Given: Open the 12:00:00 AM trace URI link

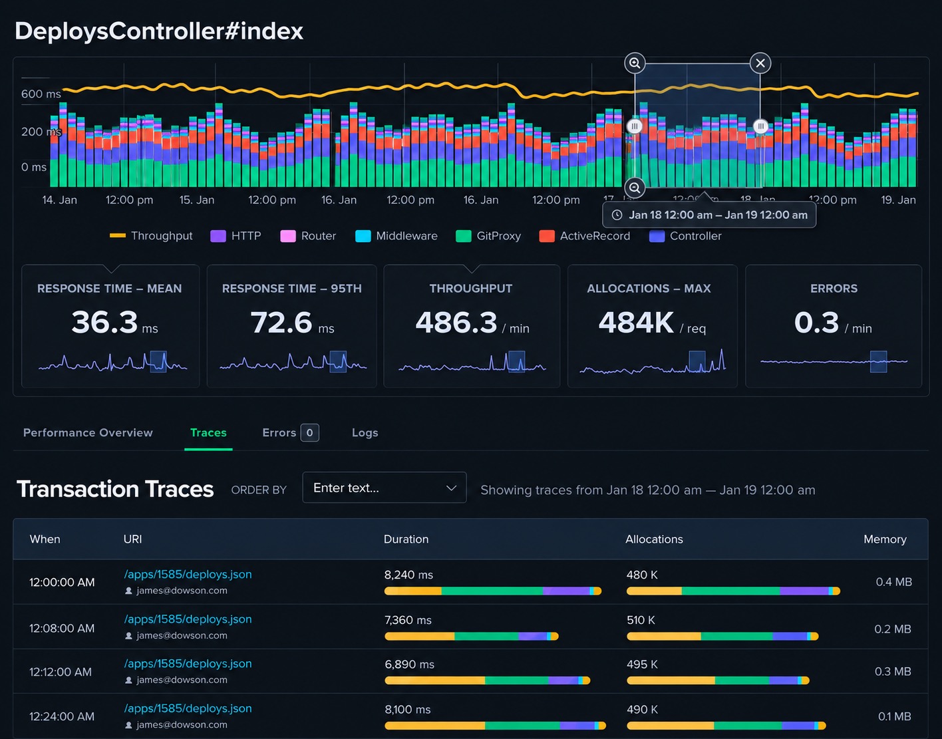Looking at the screenshot, I should [188, 574].
